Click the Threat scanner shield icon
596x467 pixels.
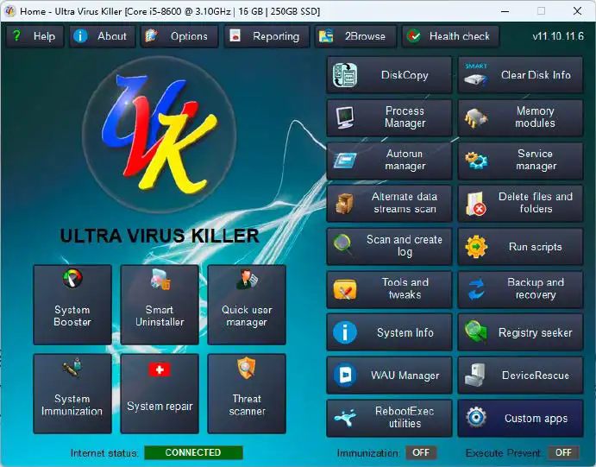tap(247, 368)
